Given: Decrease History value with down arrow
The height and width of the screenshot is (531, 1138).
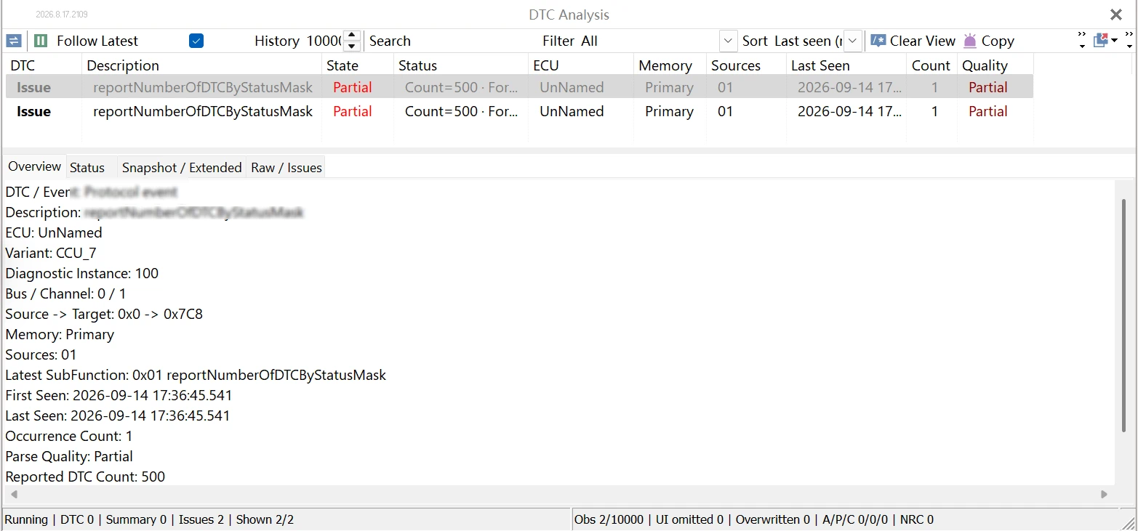Looking at the screenshot, I should coord(351,46).
